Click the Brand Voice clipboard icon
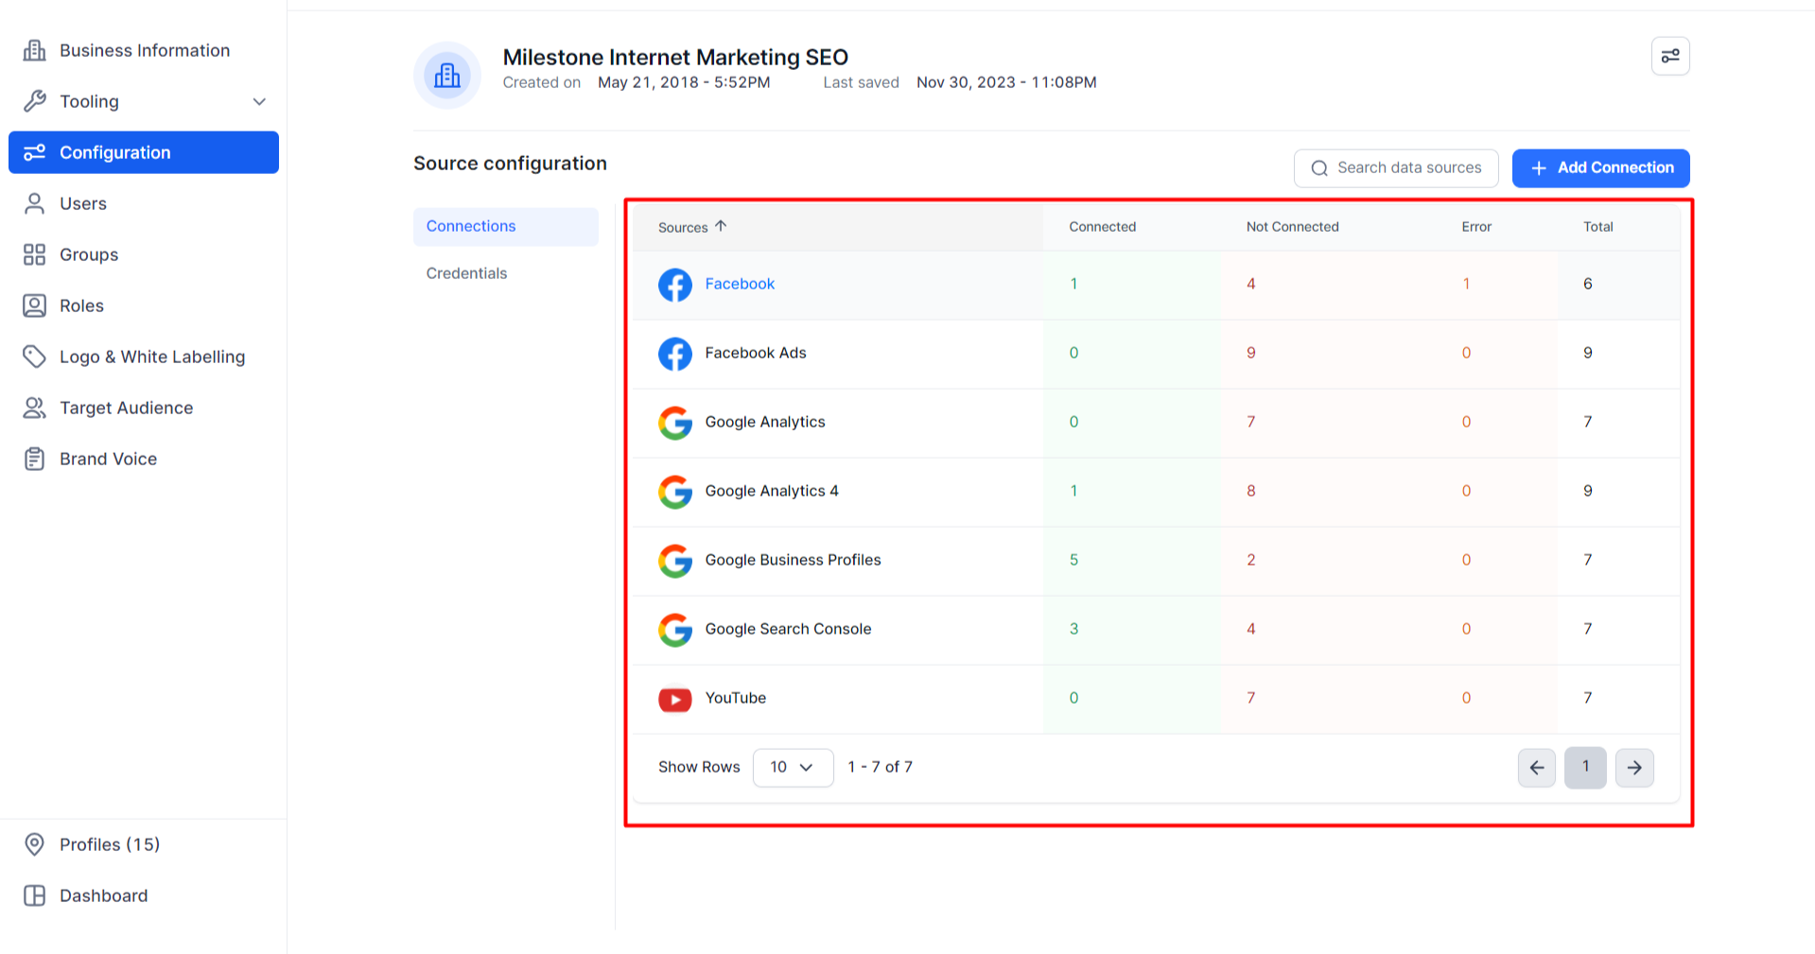The height and width of the screenshot is (954, 1815). 35,459
